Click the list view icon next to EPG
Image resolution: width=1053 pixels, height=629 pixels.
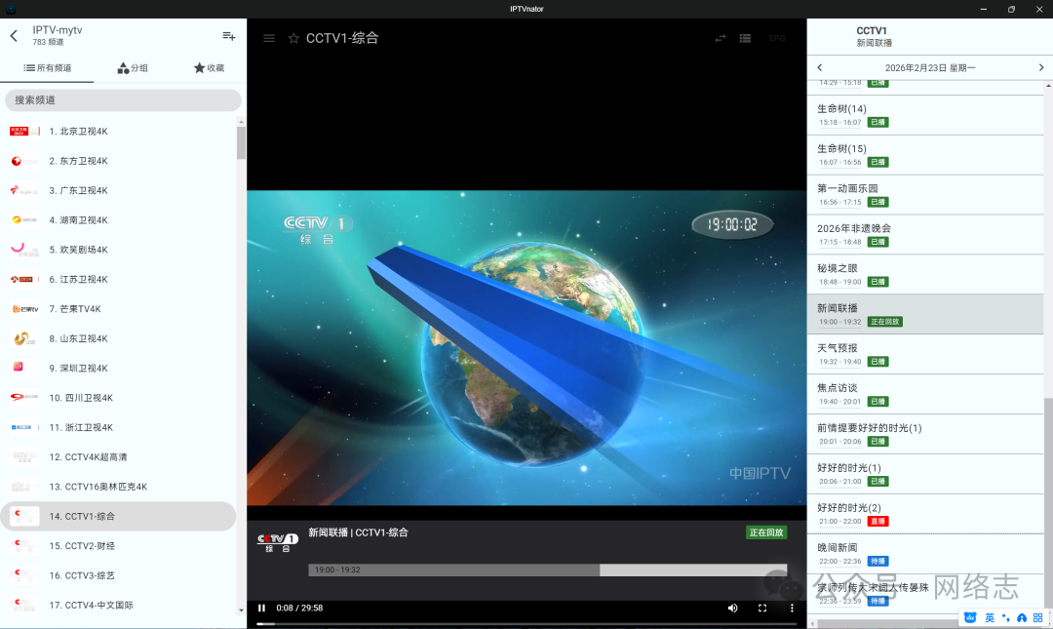coord(745,38)
